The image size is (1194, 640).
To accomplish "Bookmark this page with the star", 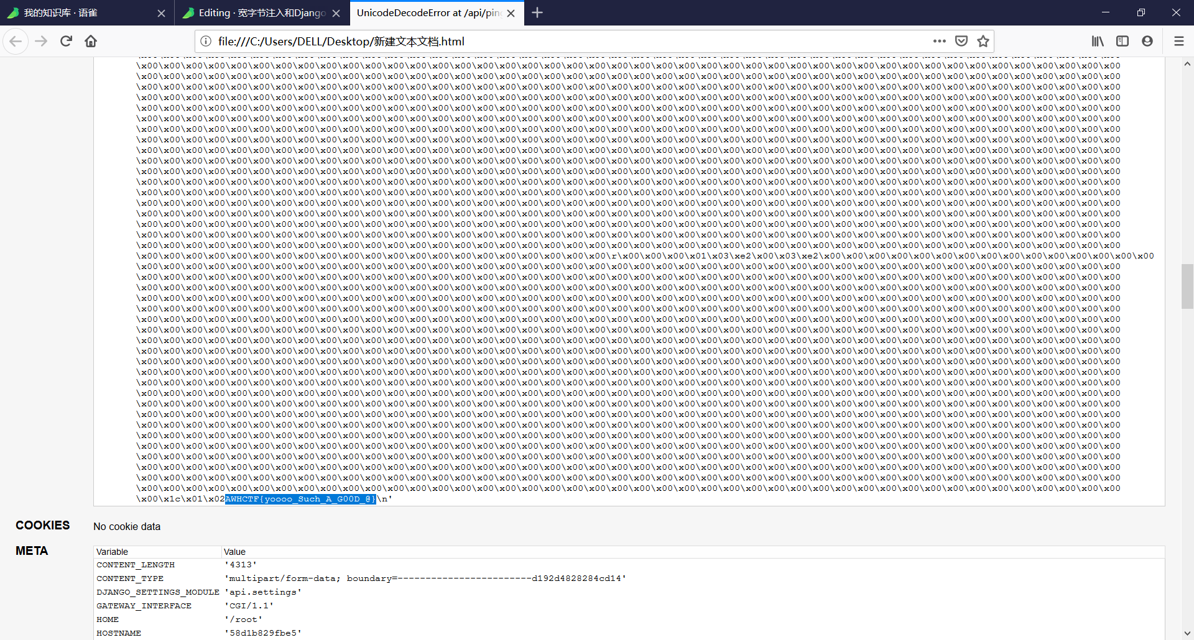I will (x=983, y=42).
